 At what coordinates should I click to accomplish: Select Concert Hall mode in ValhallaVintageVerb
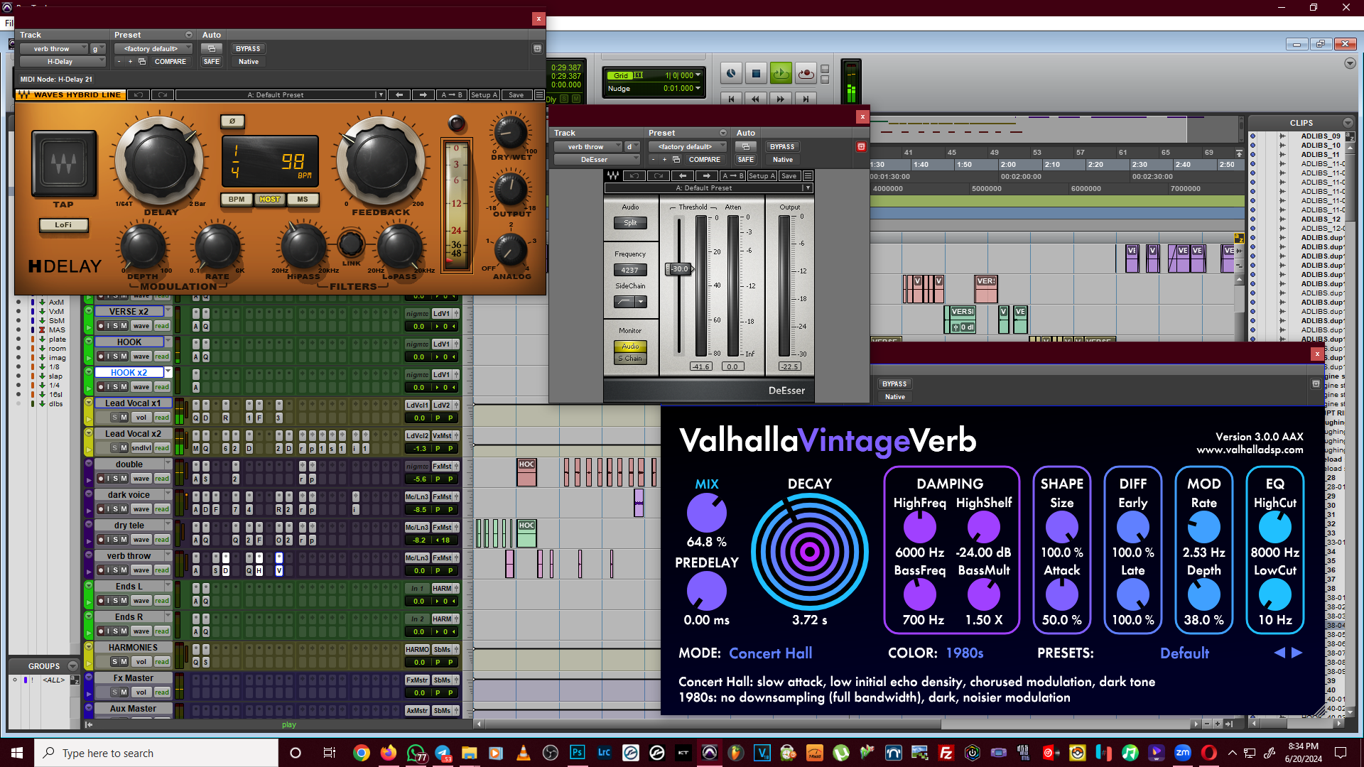coord(770,653)
